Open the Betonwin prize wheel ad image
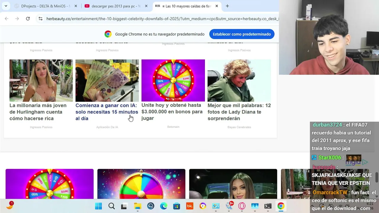This screenshot has width=379, height=213. (173, 80)
